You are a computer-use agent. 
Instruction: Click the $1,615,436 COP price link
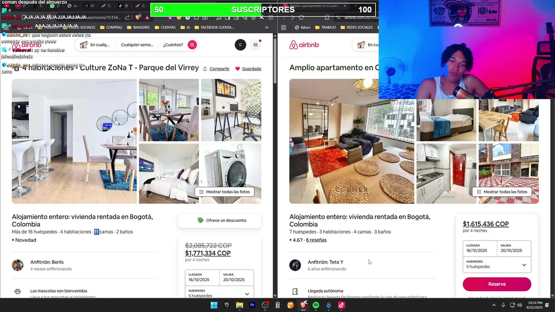486,224
